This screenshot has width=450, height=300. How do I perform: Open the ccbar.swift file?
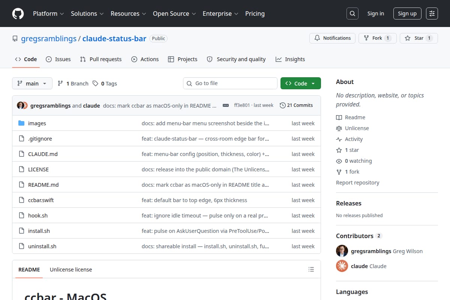point(41,200)
